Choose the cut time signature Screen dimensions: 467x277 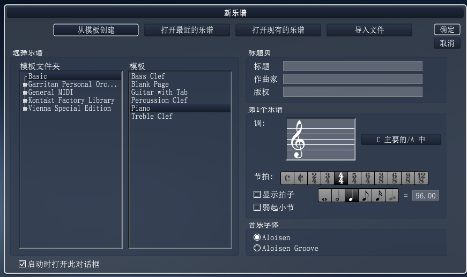(300, 178)
